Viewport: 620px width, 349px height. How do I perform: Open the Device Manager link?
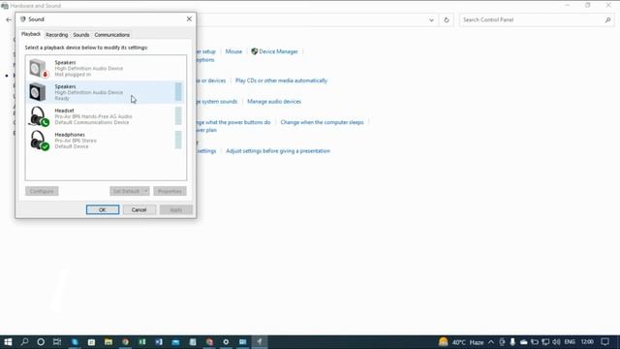pyautogui.click(x=278, y=51)
